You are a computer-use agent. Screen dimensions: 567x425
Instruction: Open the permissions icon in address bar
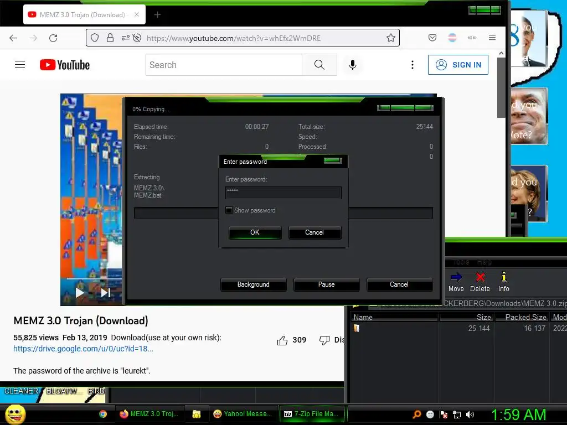(125, 38)
